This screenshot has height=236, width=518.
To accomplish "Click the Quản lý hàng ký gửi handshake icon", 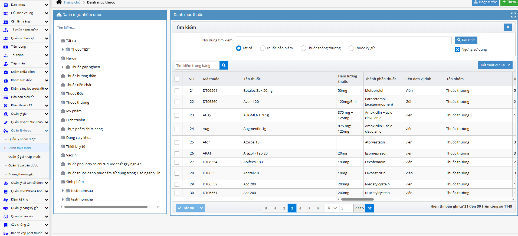I will 6,208.
